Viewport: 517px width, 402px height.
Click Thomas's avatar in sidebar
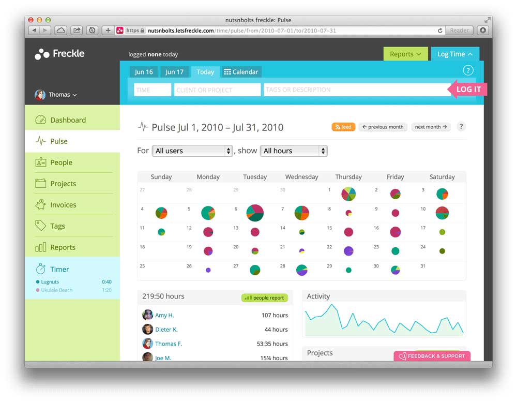40,95
